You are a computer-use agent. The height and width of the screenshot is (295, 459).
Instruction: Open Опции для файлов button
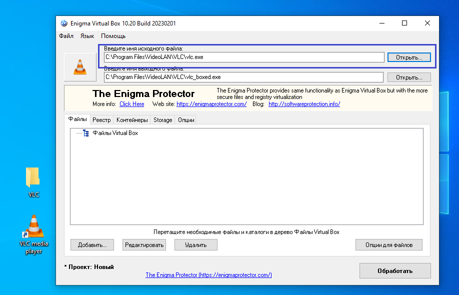(389, 245)
